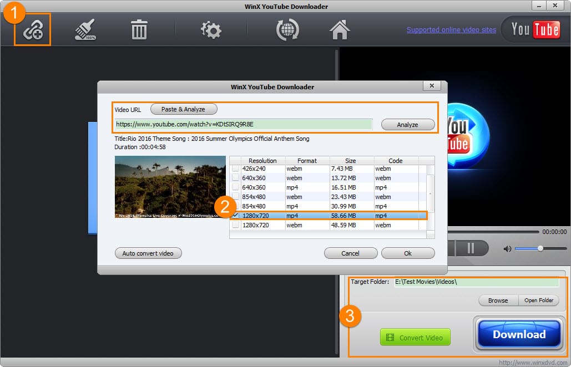Click the Duration :00:04:58 text
571x367 pixels.
pyautogui.click(x=140, y=147)
